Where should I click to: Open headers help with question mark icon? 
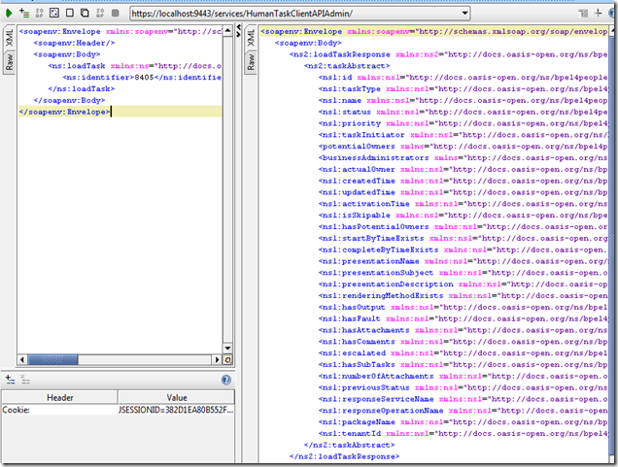click(226, 380)
